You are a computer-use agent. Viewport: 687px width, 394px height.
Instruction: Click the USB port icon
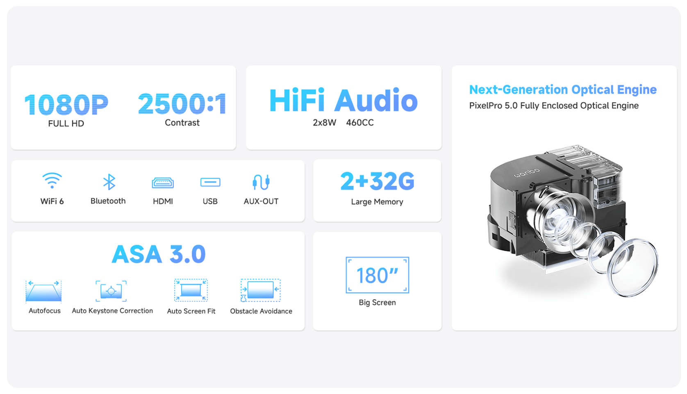[210, 182]
